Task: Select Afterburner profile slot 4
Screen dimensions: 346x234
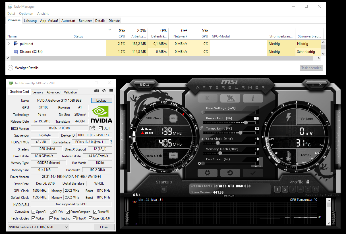Action: 300,189
